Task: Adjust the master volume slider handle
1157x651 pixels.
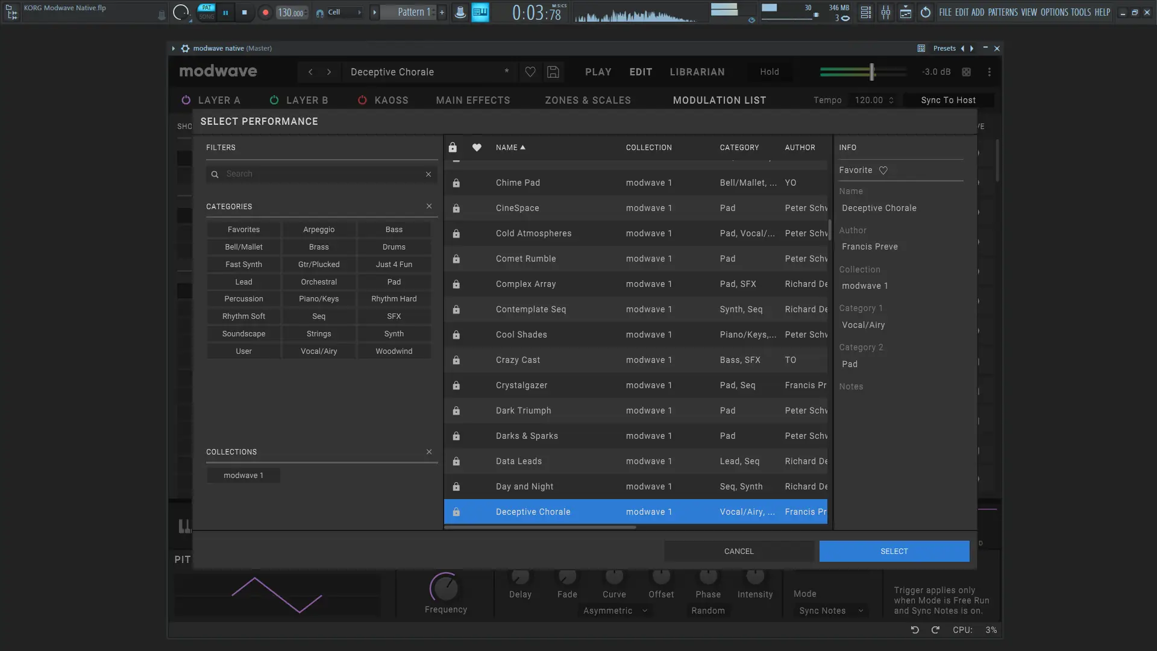Action: (871, 72)
